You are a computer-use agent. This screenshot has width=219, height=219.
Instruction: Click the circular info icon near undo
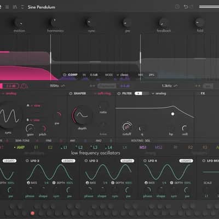click(177, 7)
